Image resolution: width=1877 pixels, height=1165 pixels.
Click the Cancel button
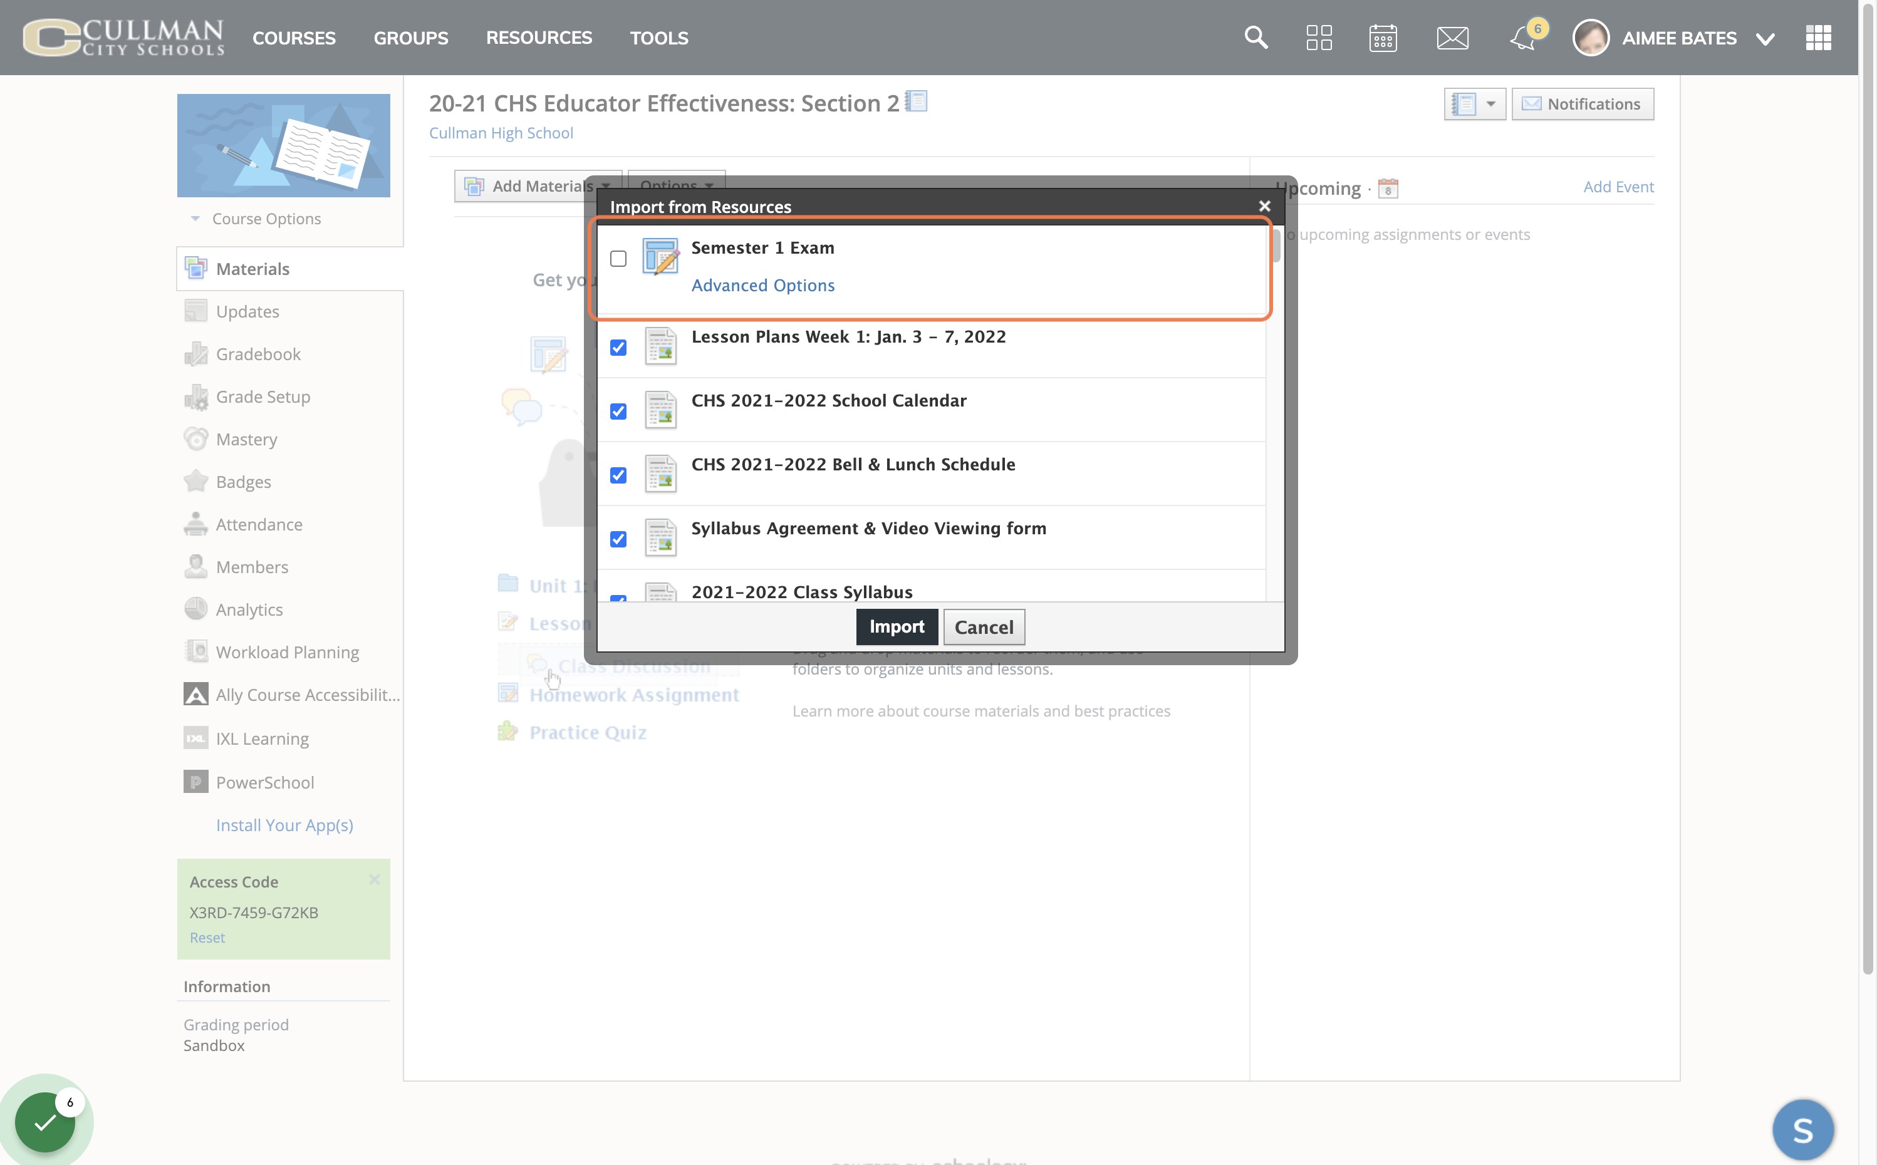point(984,627)
